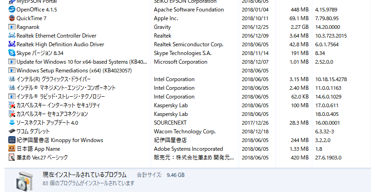The width and height of the screenshot is (371, 192).
Task: Click version number 6.3.32-3
Action: tap(325, 132)
